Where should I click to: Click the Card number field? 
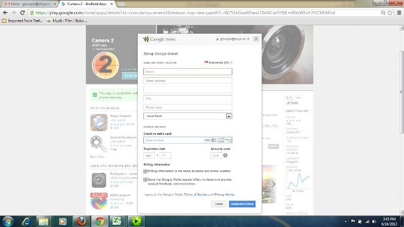pyautogui.click(x=188, y=140)
